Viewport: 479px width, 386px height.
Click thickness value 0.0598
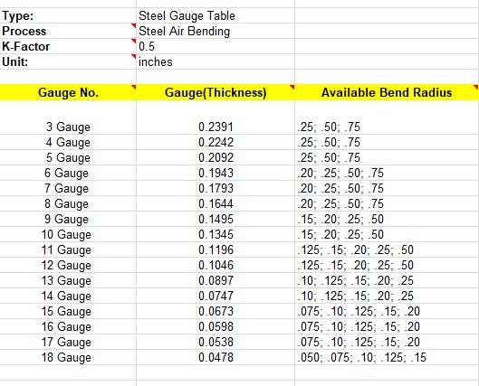216,326
